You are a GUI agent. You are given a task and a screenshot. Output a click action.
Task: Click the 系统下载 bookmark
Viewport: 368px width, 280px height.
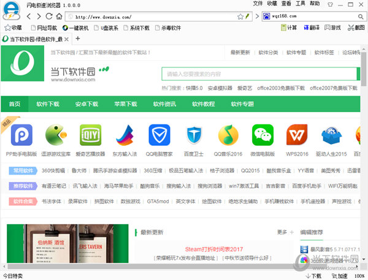[x=137, y=28]
